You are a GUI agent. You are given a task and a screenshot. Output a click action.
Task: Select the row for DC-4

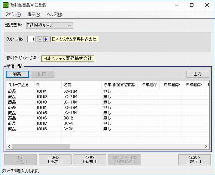tap(107, 124)
